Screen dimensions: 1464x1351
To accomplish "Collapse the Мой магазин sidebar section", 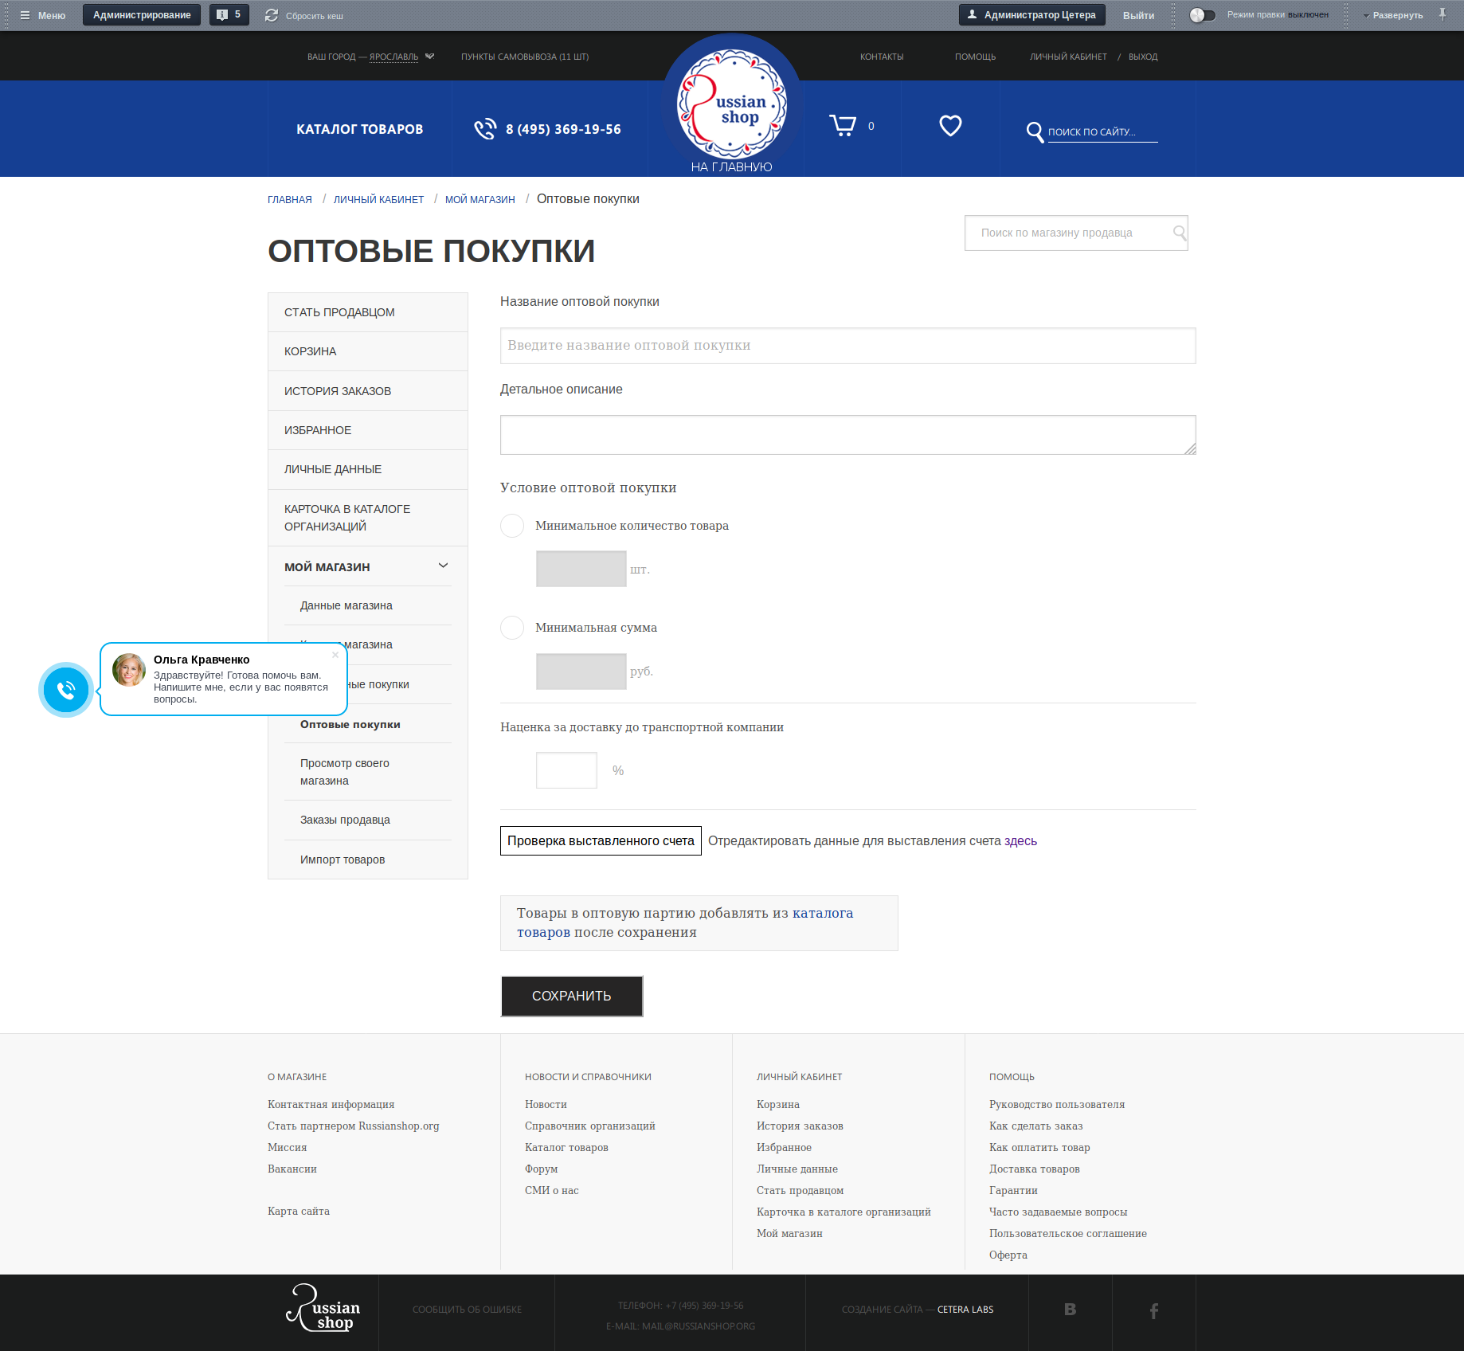I will 443,566.
